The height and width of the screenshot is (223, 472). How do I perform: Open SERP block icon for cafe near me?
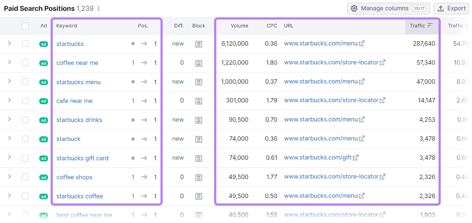point(199,101)
